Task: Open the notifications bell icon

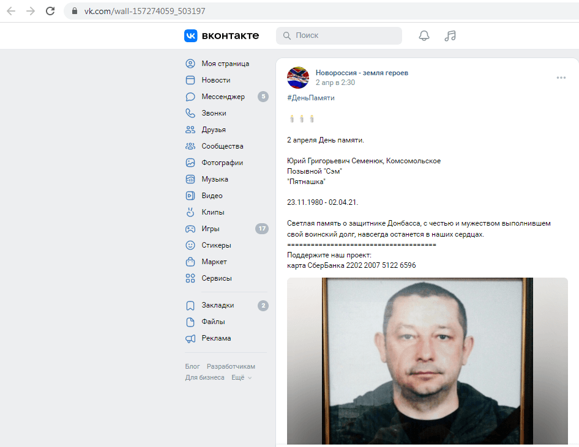Action: point(424,36)
